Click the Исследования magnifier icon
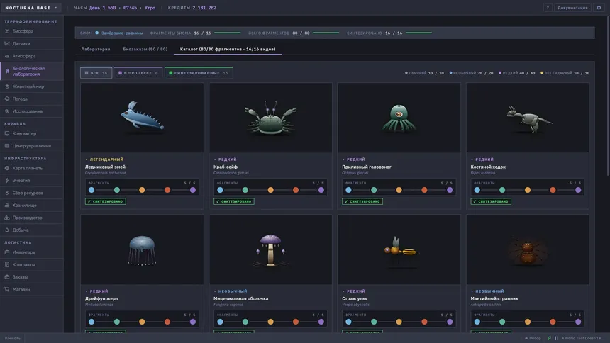The width and height of the screenshot is (610, 343). coord(7,111)
